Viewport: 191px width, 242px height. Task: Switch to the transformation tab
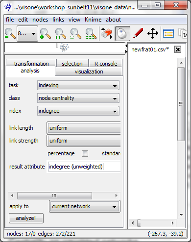(31, 63)
